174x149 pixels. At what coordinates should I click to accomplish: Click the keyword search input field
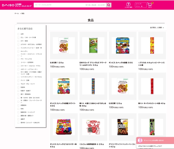pos(70,5)
